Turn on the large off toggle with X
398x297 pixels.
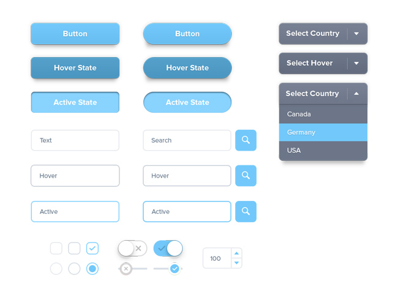point(132,248)
